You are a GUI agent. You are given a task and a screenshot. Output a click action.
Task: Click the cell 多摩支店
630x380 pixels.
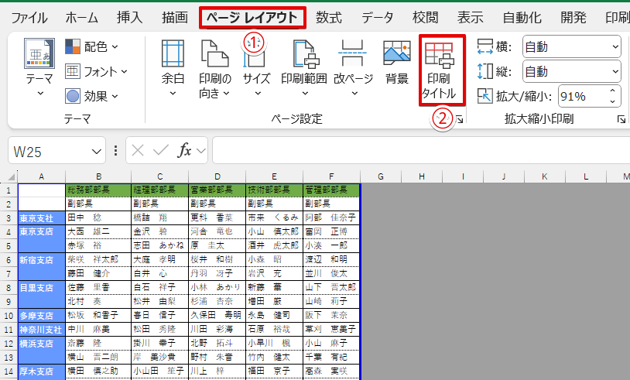[41, 316]
